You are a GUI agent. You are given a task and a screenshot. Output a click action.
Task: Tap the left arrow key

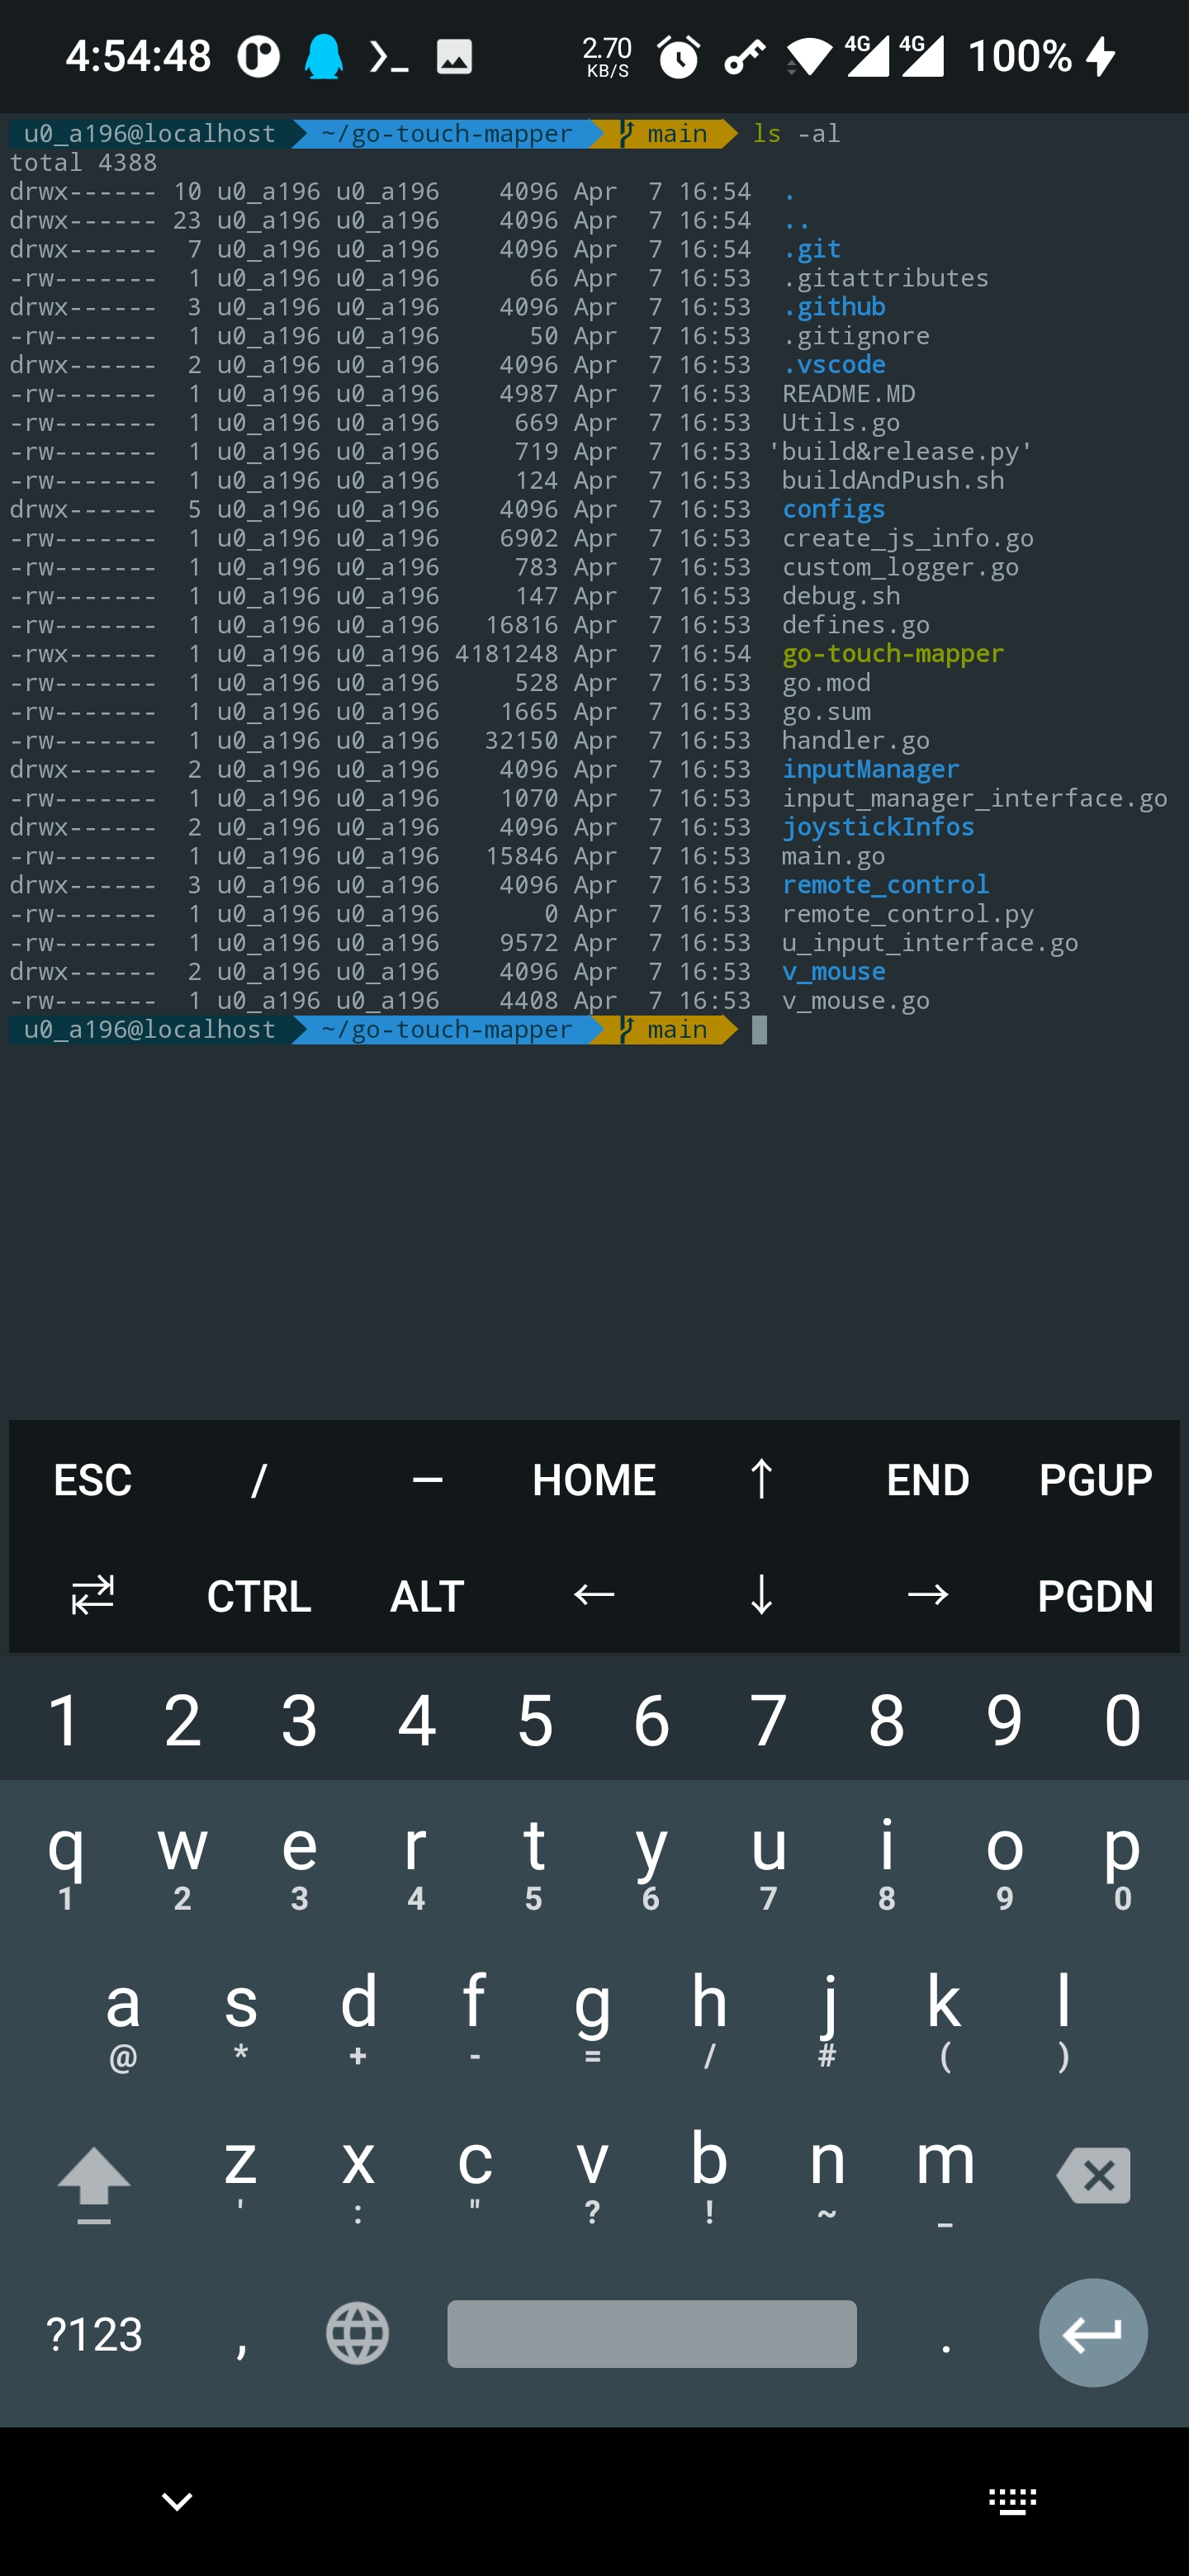pos(594,1595)
